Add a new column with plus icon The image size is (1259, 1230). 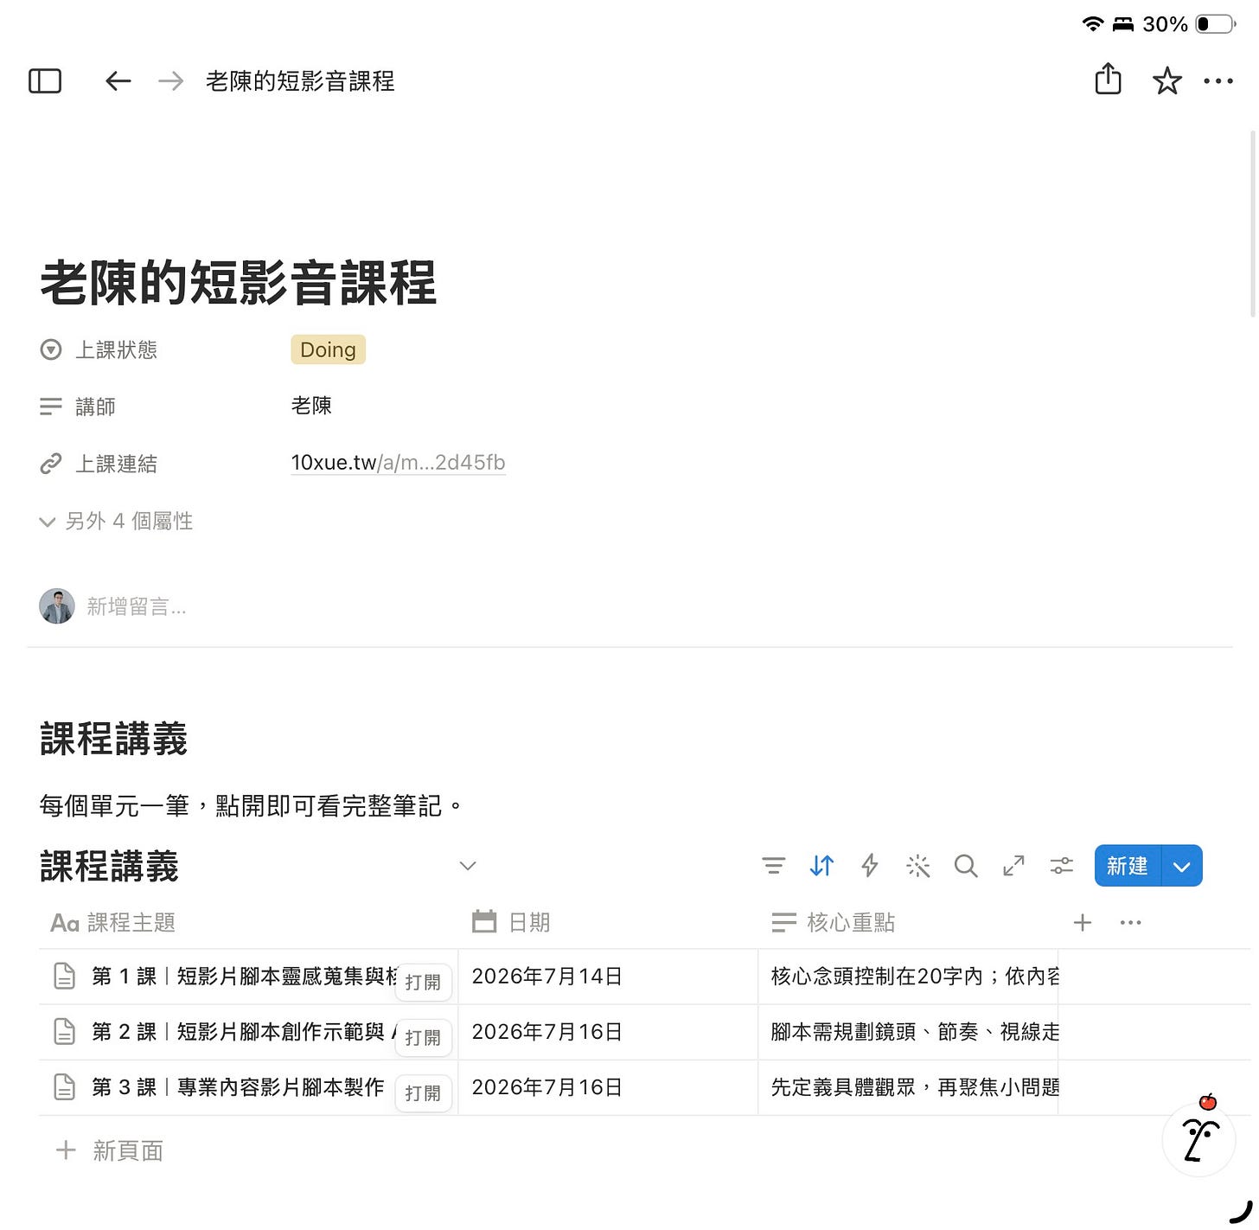(x=1083, y=923)
